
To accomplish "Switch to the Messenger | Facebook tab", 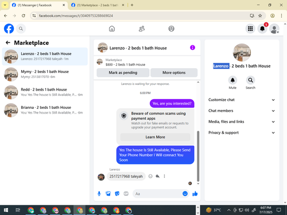I will click(x=38, y=5).
